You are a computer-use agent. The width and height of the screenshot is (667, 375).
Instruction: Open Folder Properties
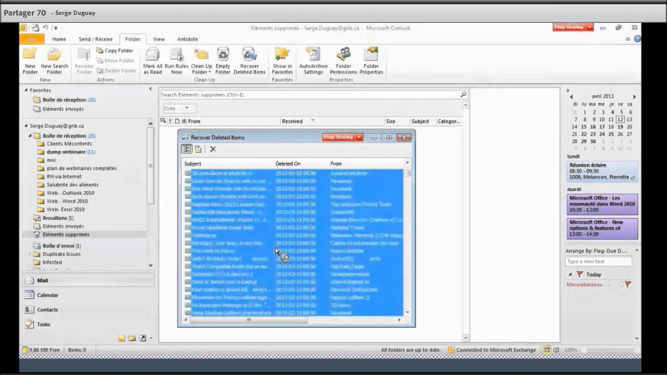(371, 61)
